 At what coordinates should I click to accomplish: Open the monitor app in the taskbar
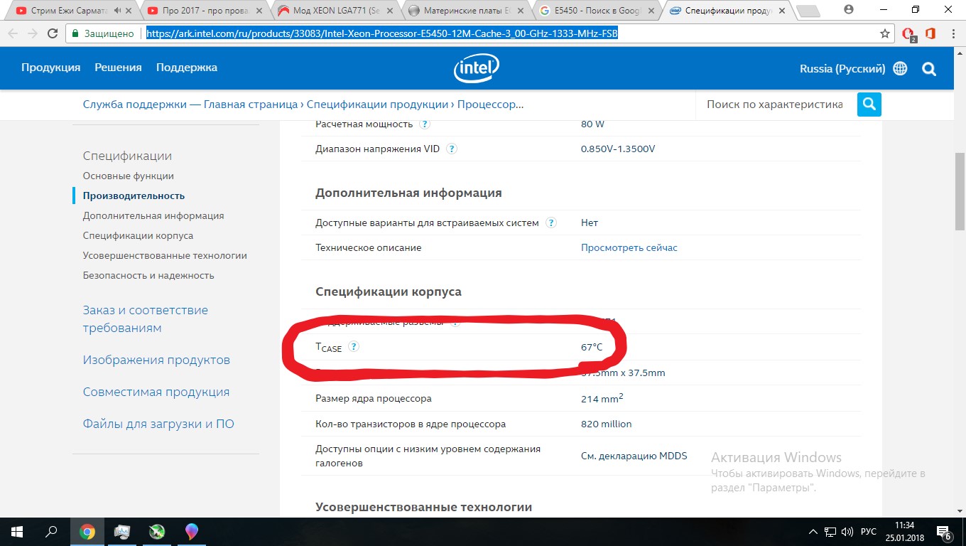[121, 532]
